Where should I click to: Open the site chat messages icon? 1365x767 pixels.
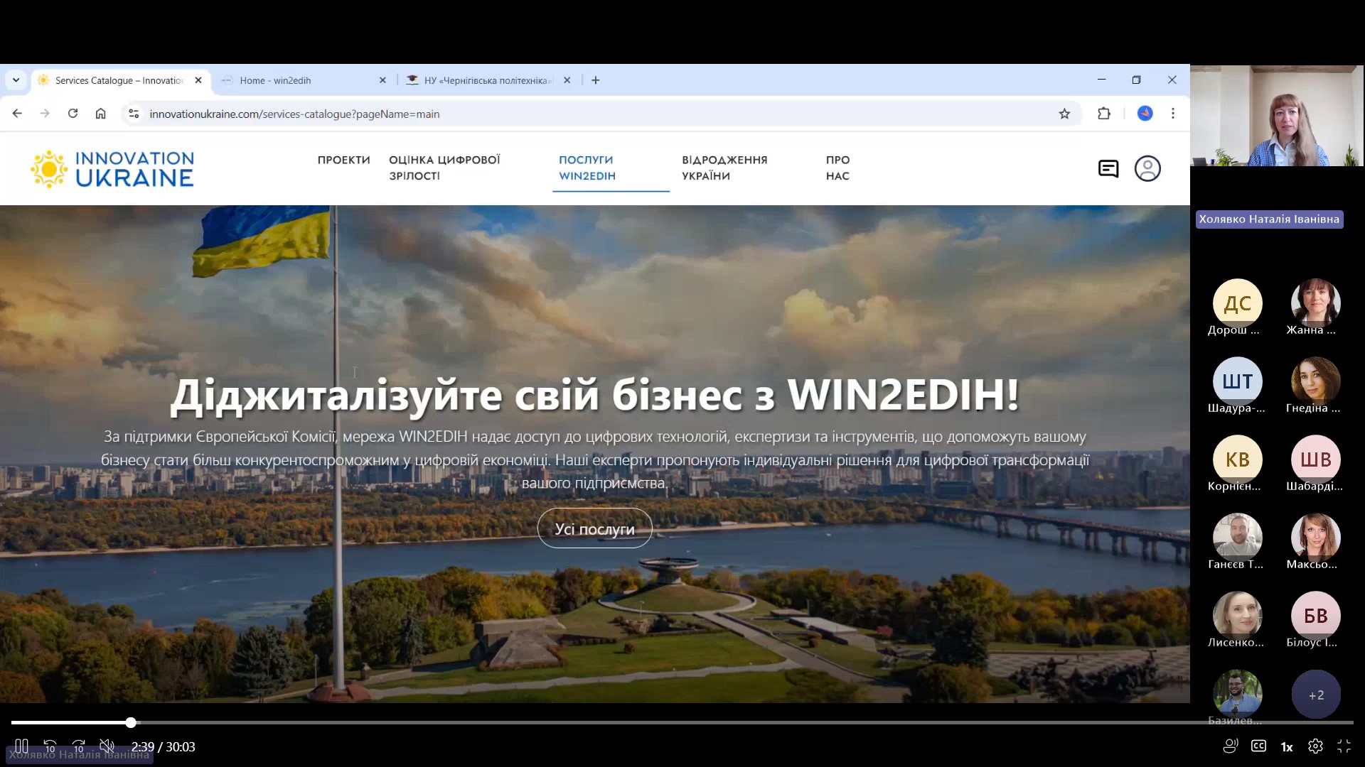click(1108, 168)
